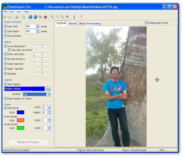The width and height of the screenshot is (182, 156).
Task: Click the fourth magnifier zoom icon
Action: [x=67, y=17]
